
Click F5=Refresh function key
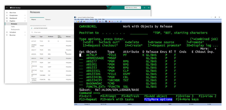coord(130,96)
